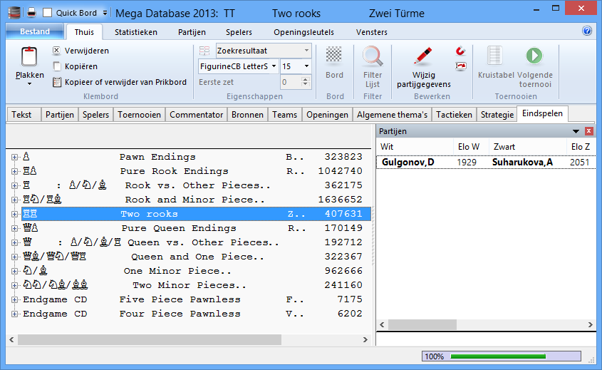Click the tree list horizontal scrollbar
Image resolution: width=602 pixels, height=370 pixels.
[x=150, y=339]
